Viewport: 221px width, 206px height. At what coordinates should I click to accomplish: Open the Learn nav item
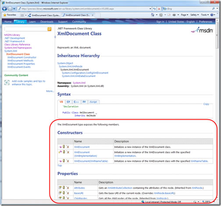click(x=32, y=21)
